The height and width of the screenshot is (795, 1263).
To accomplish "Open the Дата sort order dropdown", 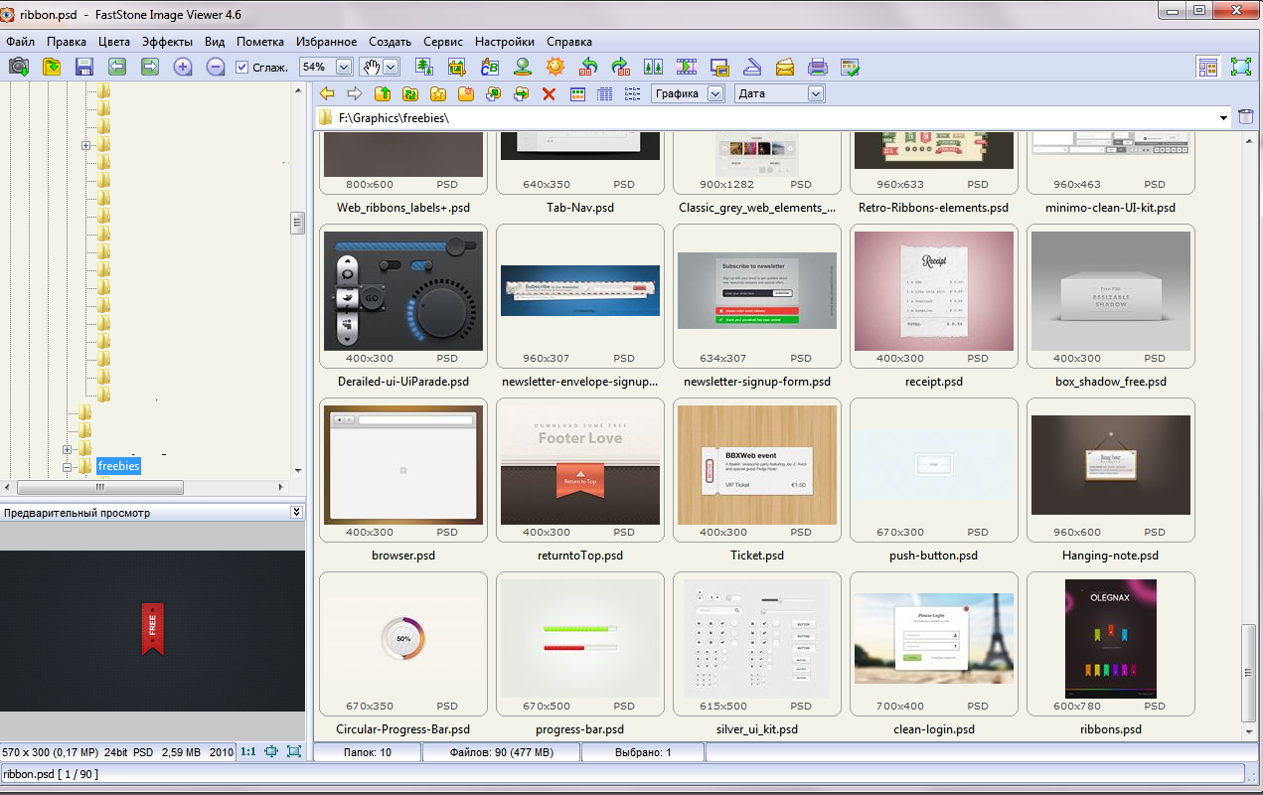I will [x=816, y=93].
